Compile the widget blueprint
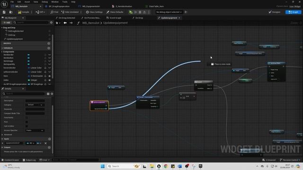This screenshot has width=303, height=170. [24, 12]
